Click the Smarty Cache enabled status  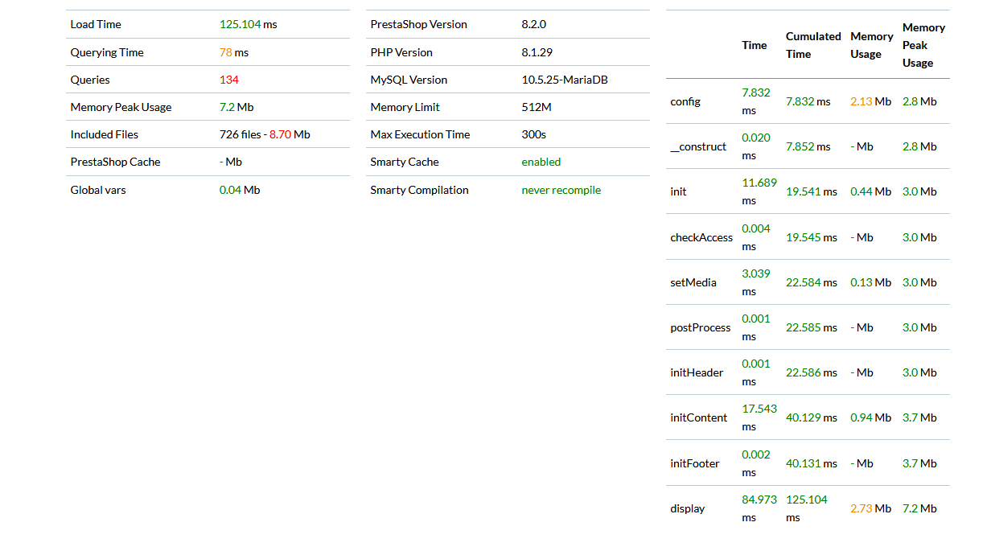pyautogui.click(x=541, y=162)
